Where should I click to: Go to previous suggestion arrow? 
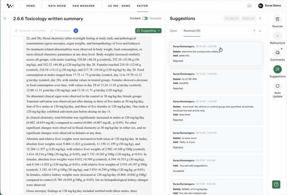(254, 31)
